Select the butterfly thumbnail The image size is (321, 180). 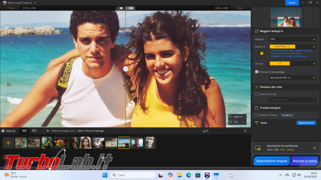point(34,143)
